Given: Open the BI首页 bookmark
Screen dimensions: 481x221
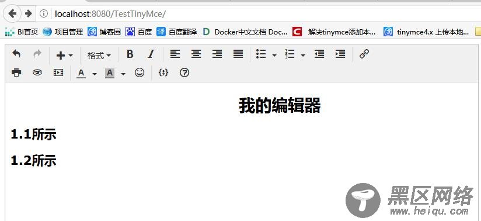Looking at the screenshot, I should click(22, 32).
